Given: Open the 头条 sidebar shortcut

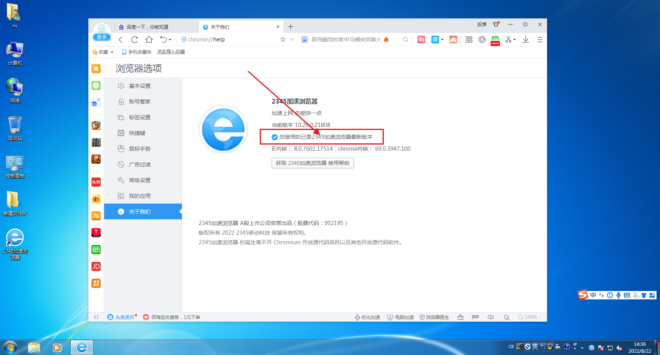Looking at the screenshot, I should (96, 182).
